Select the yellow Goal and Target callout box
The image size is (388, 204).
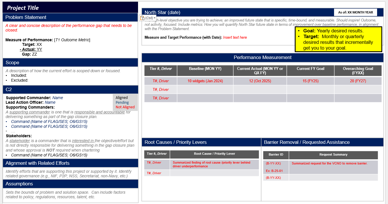coord(339,39)
